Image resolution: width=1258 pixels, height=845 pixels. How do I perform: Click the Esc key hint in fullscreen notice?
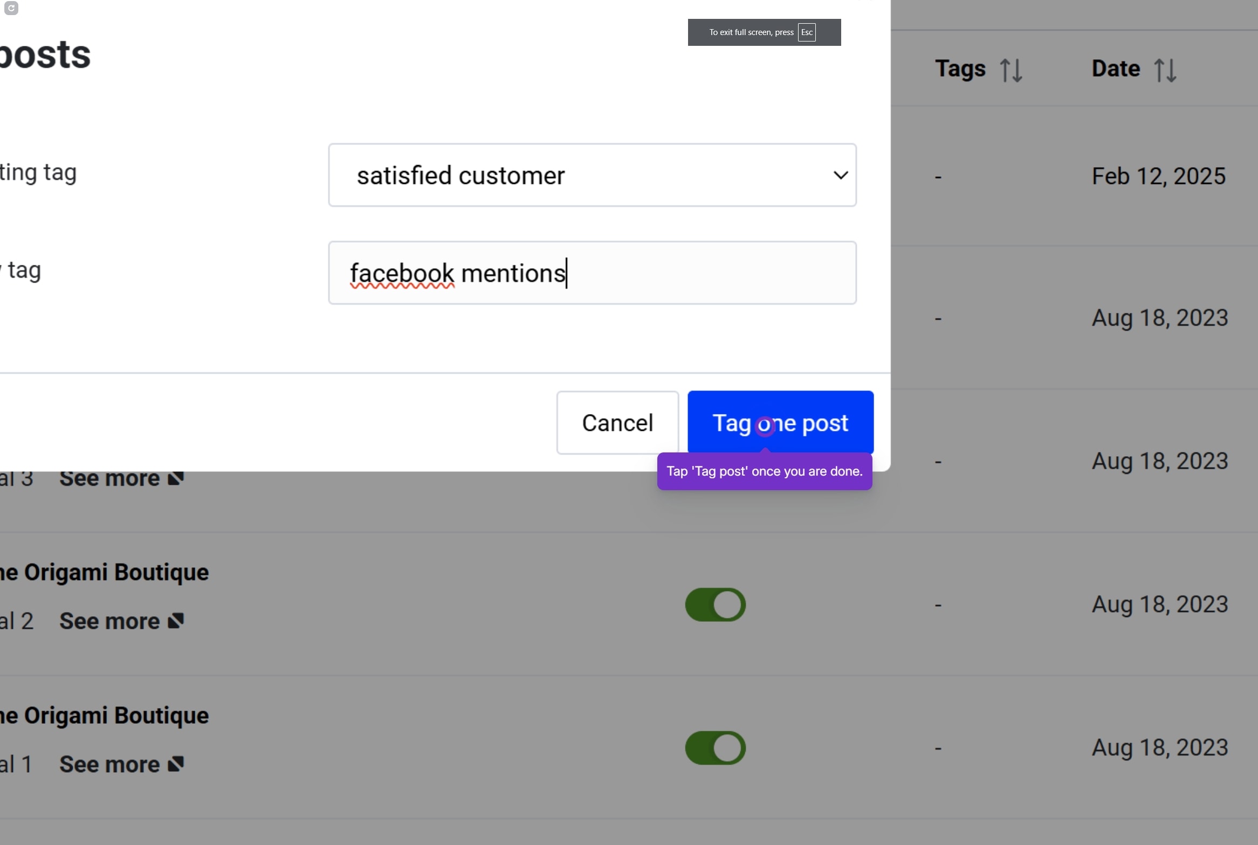(x=807, y=32)
